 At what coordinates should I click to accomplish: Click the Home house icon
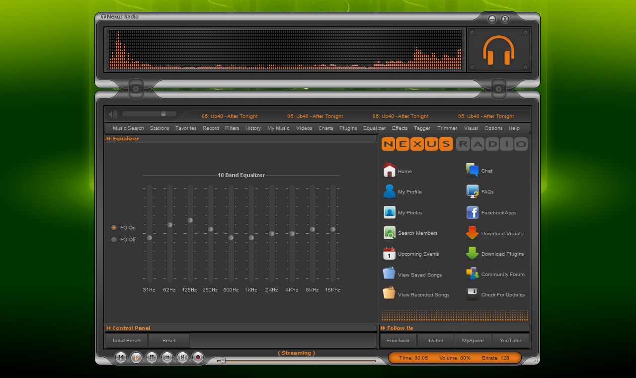point(390,170)
